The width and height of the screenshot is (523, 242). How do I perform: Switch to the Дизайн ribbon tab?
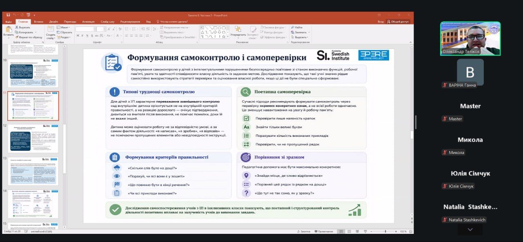[54, 22]
